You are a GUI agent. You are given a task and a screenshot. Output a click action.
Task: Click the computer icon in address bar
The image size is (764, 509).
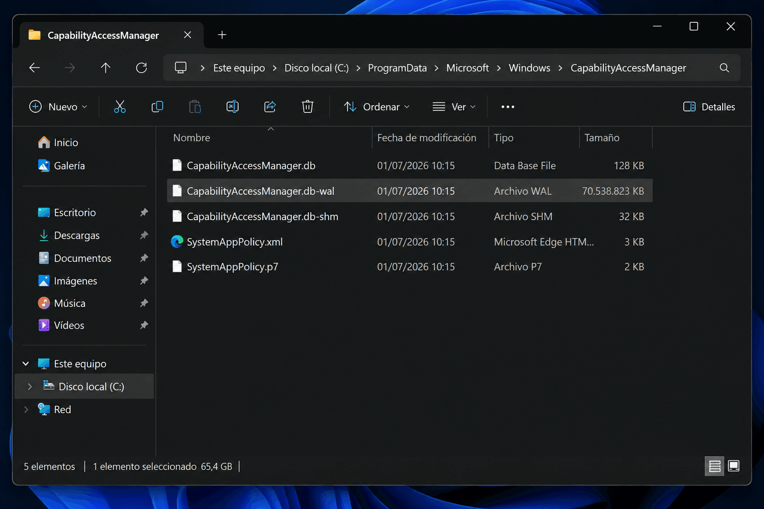point(181,68)
